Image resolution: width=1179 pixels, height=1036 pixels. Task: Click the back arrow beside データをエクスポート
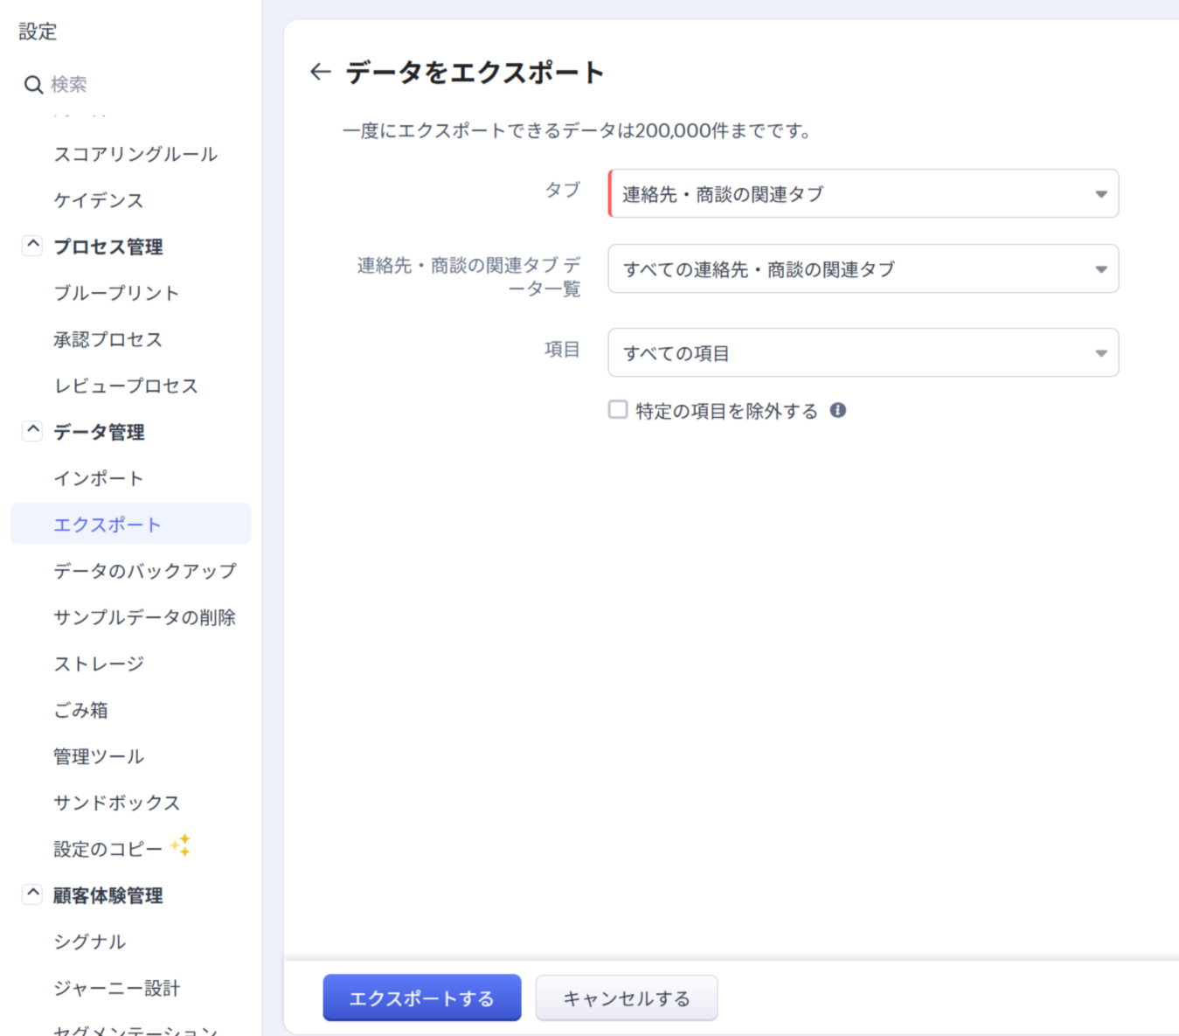(x=321, y=72)
